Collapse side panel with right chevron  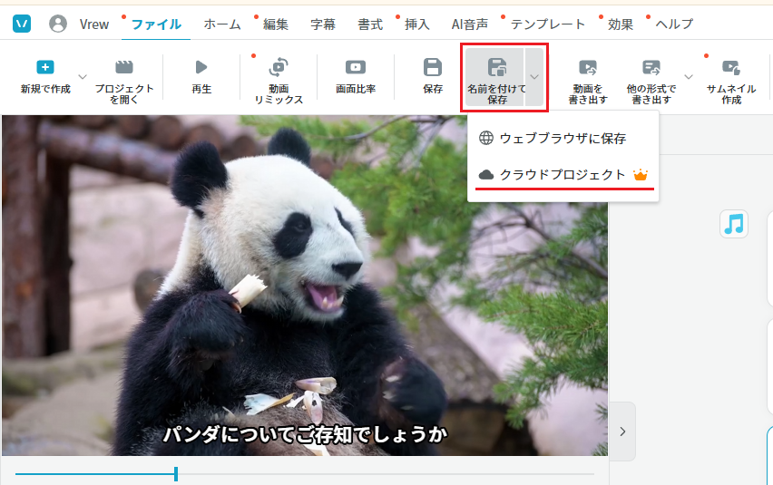(622, 432)
